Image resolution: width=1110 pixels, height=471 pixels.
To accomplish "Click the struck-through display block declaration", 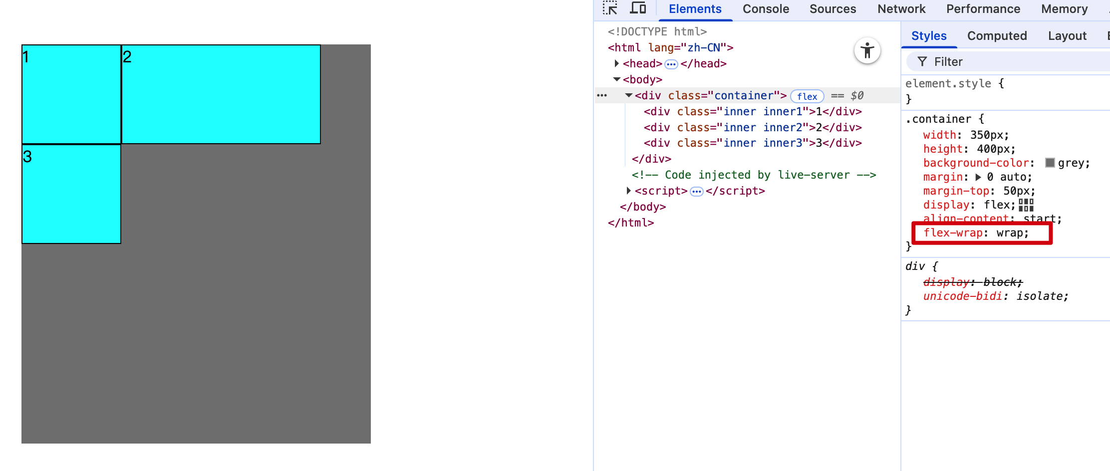I will coord(973,282).
